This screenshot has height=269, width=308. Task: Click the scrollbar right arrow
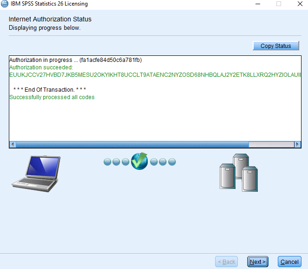tap(297, 144)
